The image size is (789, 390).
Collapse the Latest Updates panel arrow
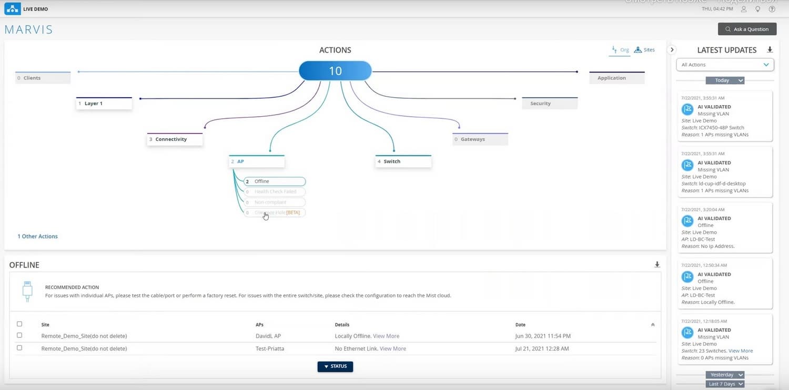coord(672,49)
